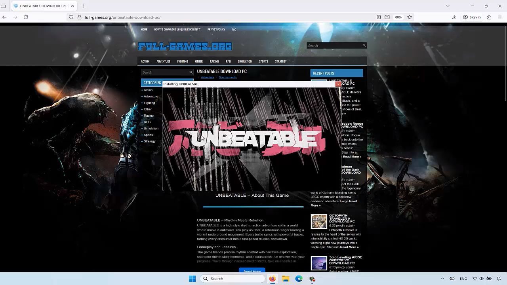Screen dimensions: 507x285
Task: Open the Firefox hamburger application menu
Action: [500, 17]
